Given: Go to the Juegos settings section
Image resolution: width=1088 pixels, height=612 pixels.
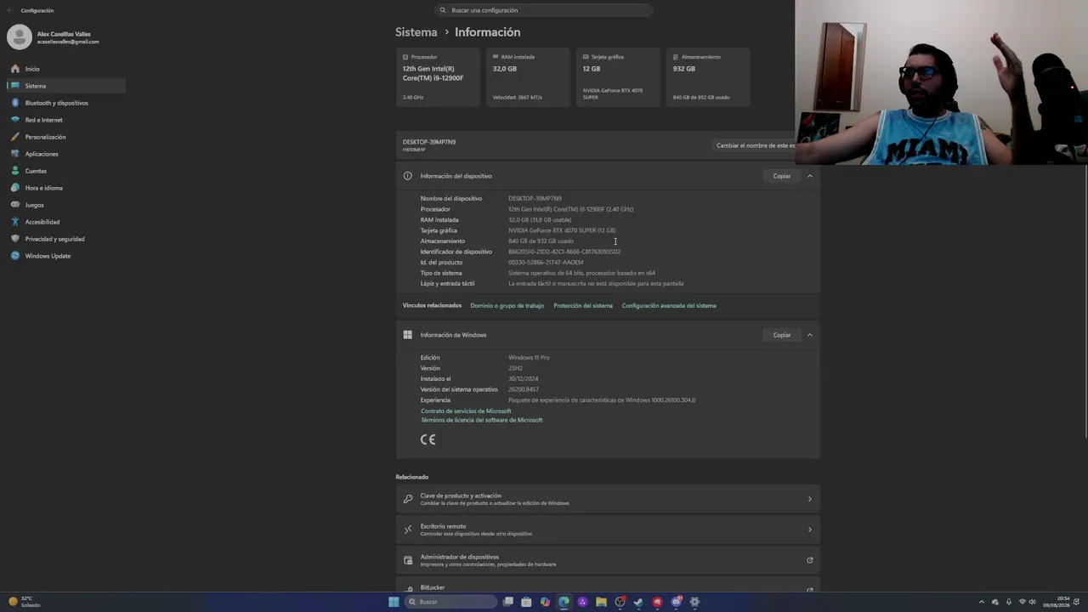Looking at the screenshot, I should coord(66,205).
